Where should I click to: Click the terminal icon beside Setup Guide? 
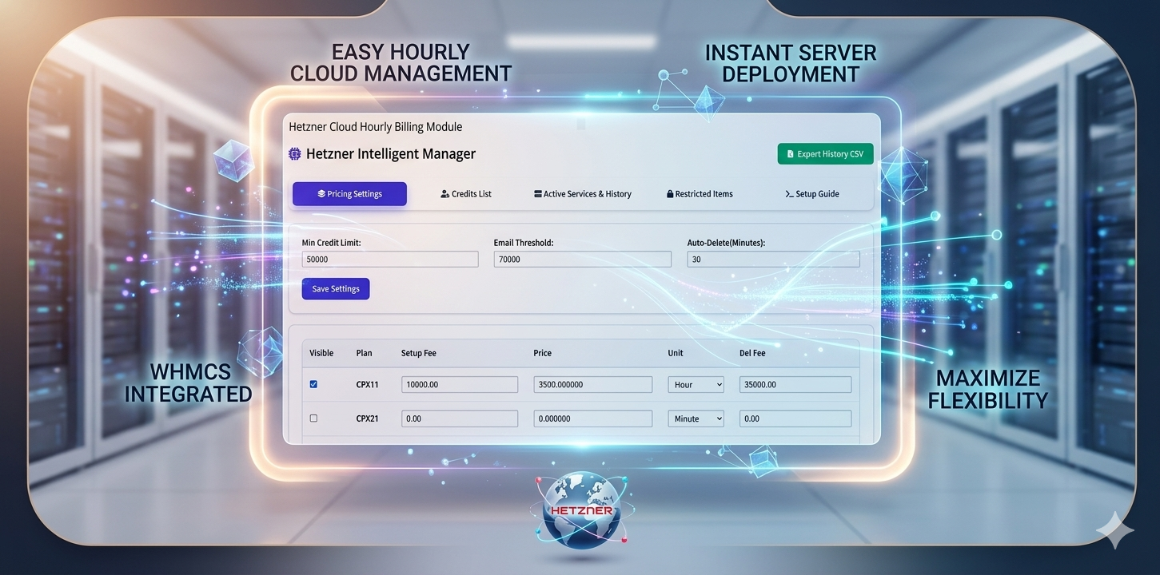tap(790, 194)
